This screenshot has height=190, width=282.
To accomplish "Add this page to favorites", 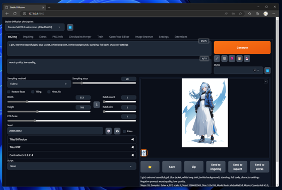I will [x=240, y=14].
